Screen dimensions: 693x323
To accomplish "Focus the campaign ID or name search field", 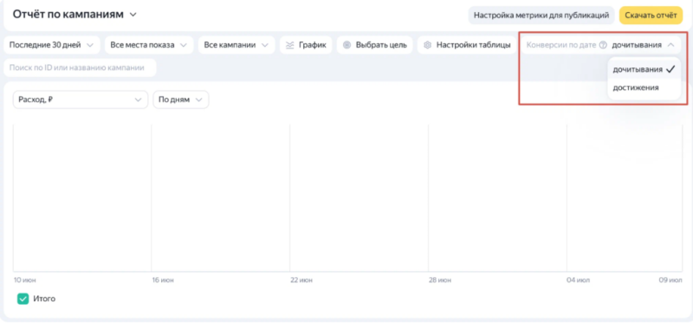I will (80, 68).
